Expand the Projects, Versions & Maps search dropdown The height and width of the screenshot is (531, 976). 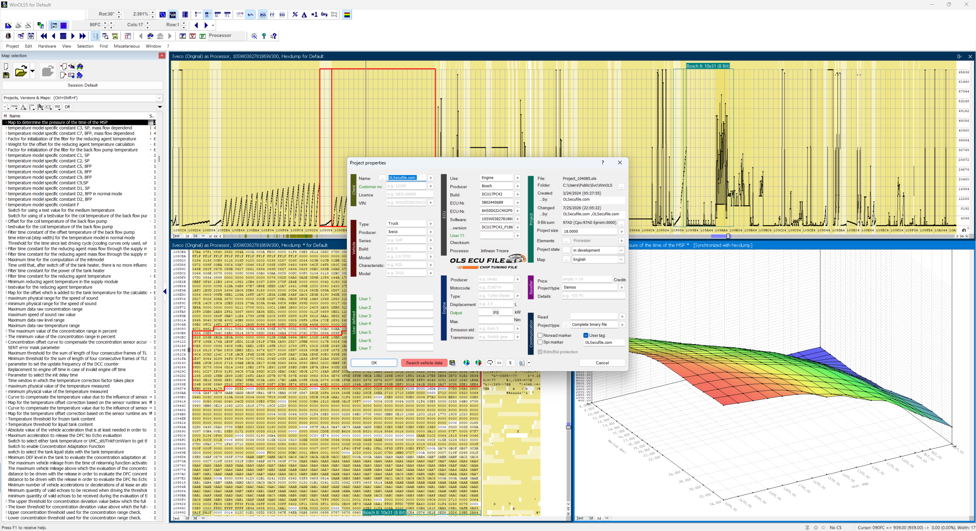[159, 98]
